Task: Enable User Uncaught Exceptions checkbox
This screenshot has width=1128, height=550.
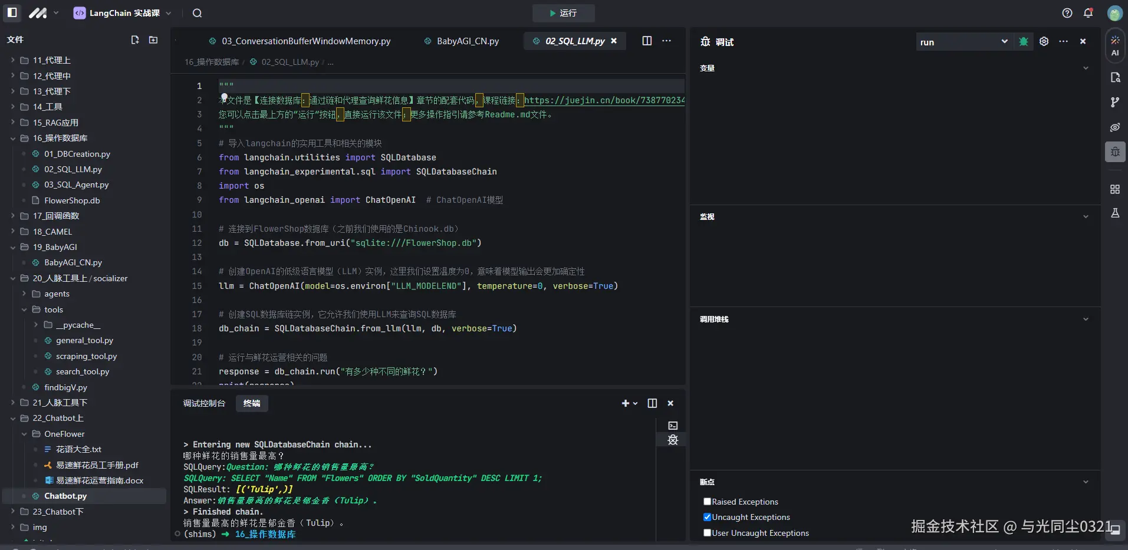Action: [707, 533]
